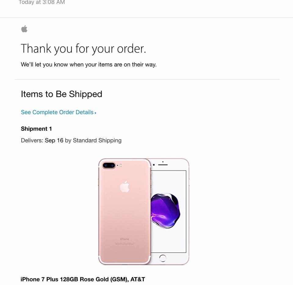Viewport: 293px width, 285px height.
Task: Click the Apple logo in the email header
Action: [24, 29]
